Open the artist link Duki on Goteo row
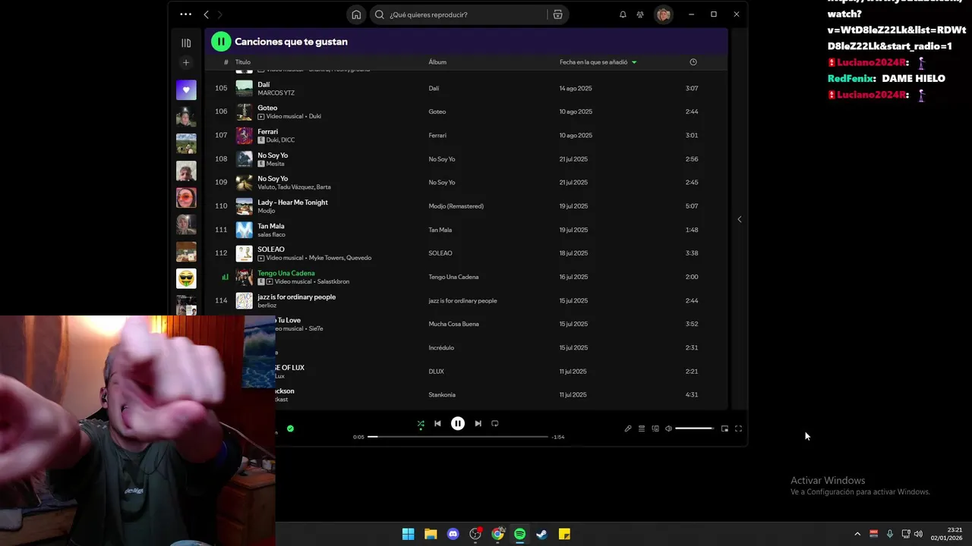 (315, 117)
